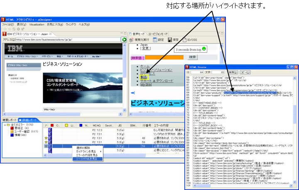Sort by the blue N column header

[x=81, y=125]
